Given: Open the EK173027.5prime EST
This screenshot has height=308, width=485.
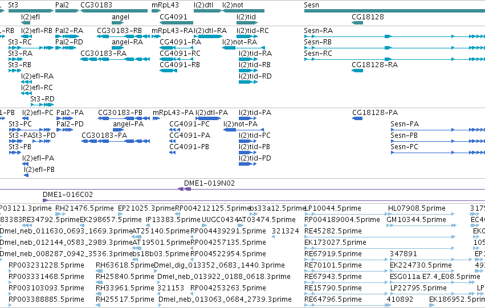Looking at the screenshot, I should tap(379, 248).
